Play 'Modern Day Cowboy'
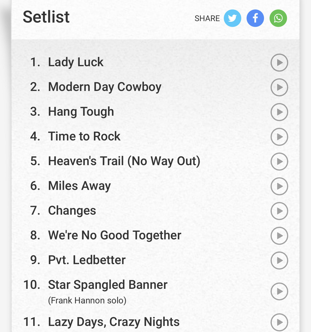The image size is (311, 332). pyautogui.click(x=279, y=87)
